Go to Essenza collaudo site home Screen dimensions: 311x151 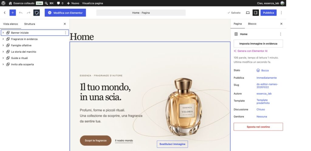tap(22, 3)
